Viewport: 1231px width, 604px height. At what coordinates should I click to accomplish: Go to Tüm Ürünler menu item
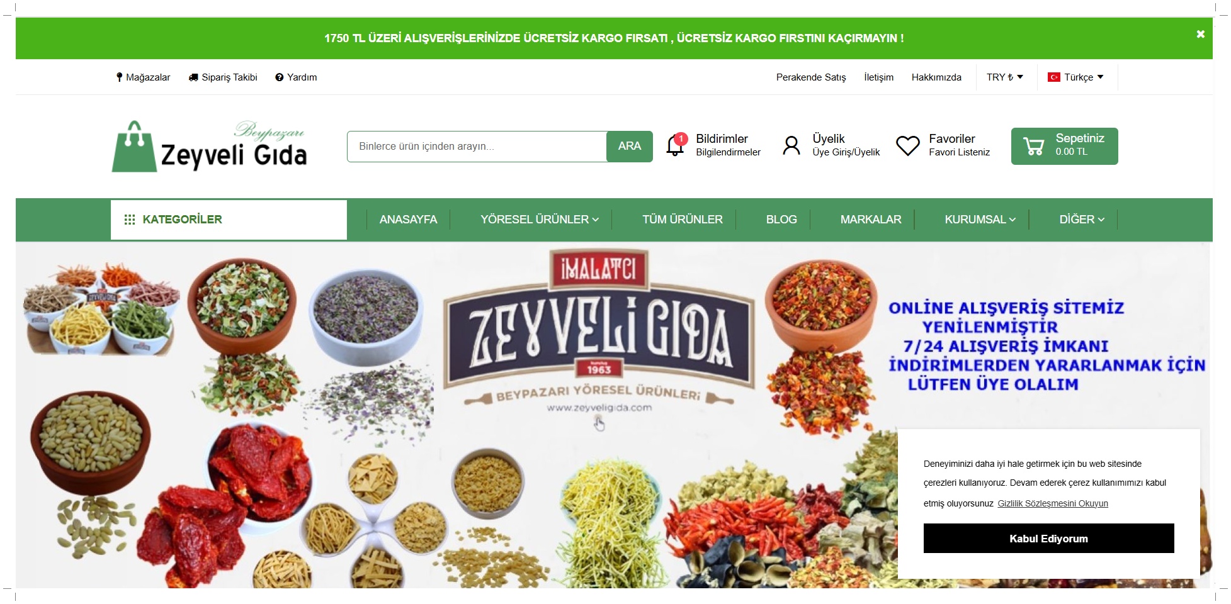tap(683, 220)
